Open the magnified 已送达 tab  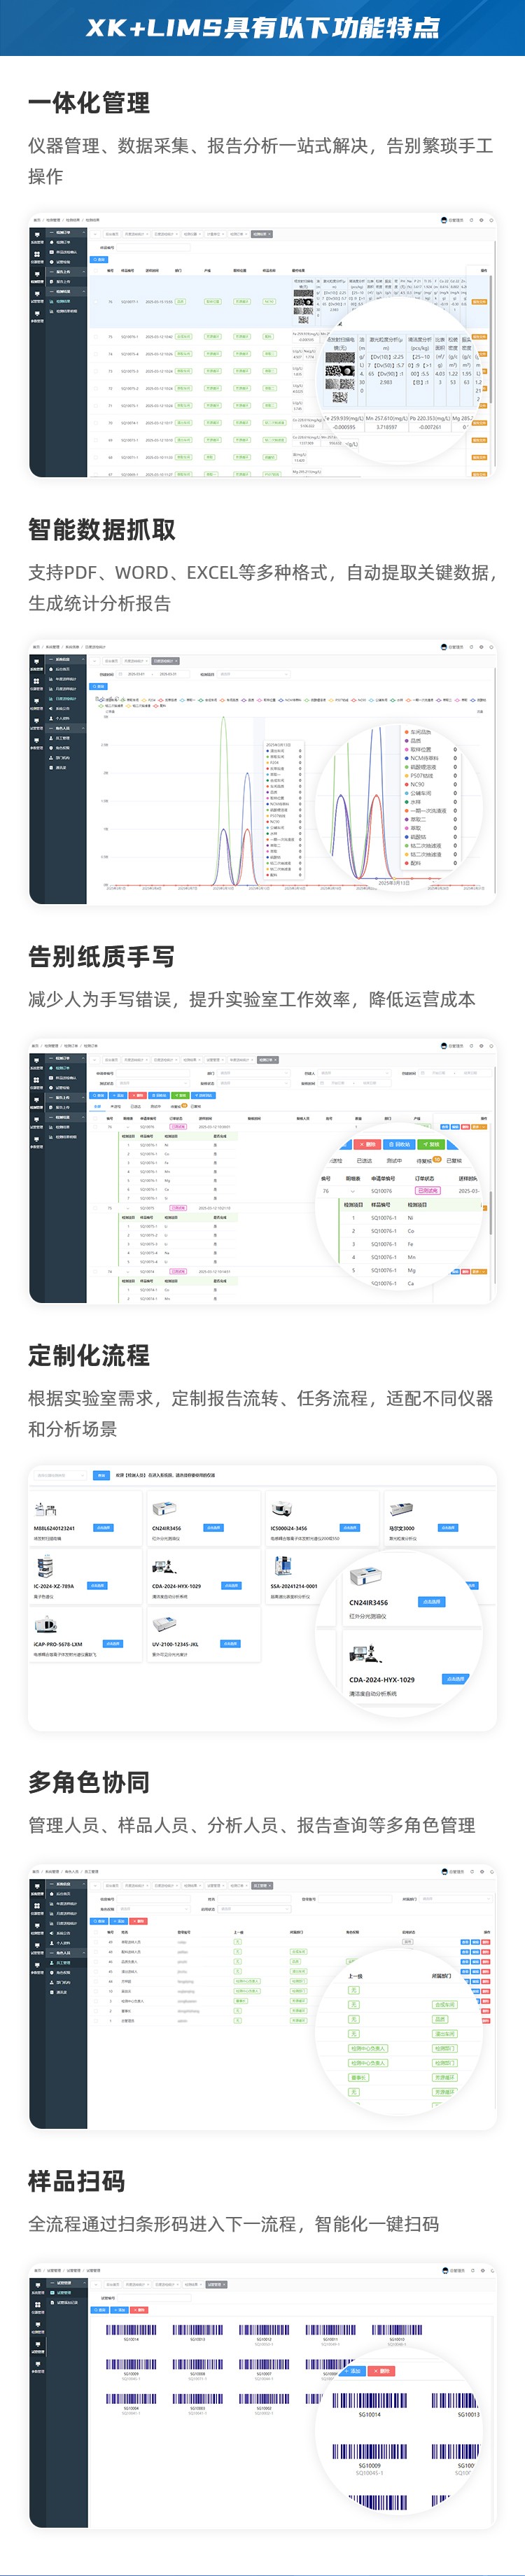click(x=364, y=1161)
